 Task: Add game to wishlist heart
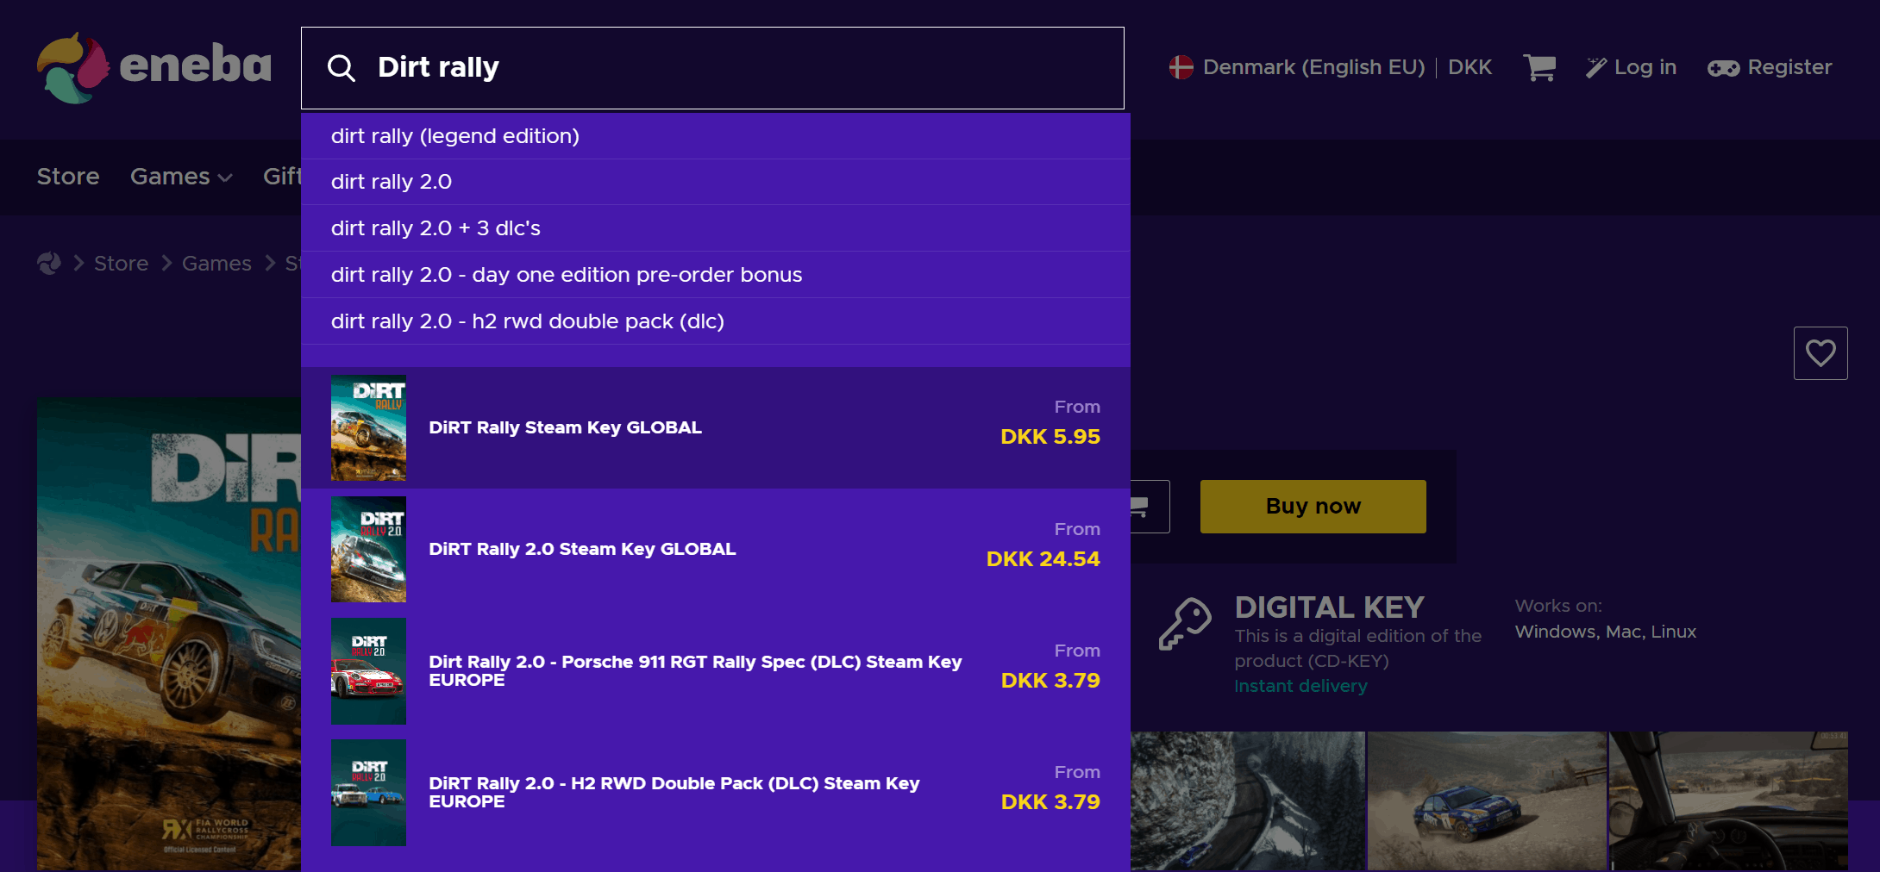coord(1820,353)
